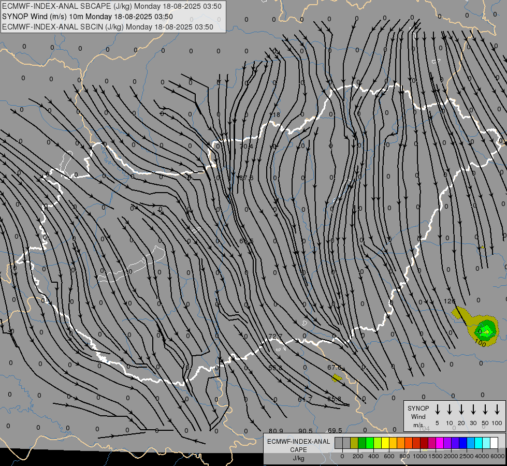Click the wind arrow above 5 in legend
The image size is (507, 466).
pos(437,409)
